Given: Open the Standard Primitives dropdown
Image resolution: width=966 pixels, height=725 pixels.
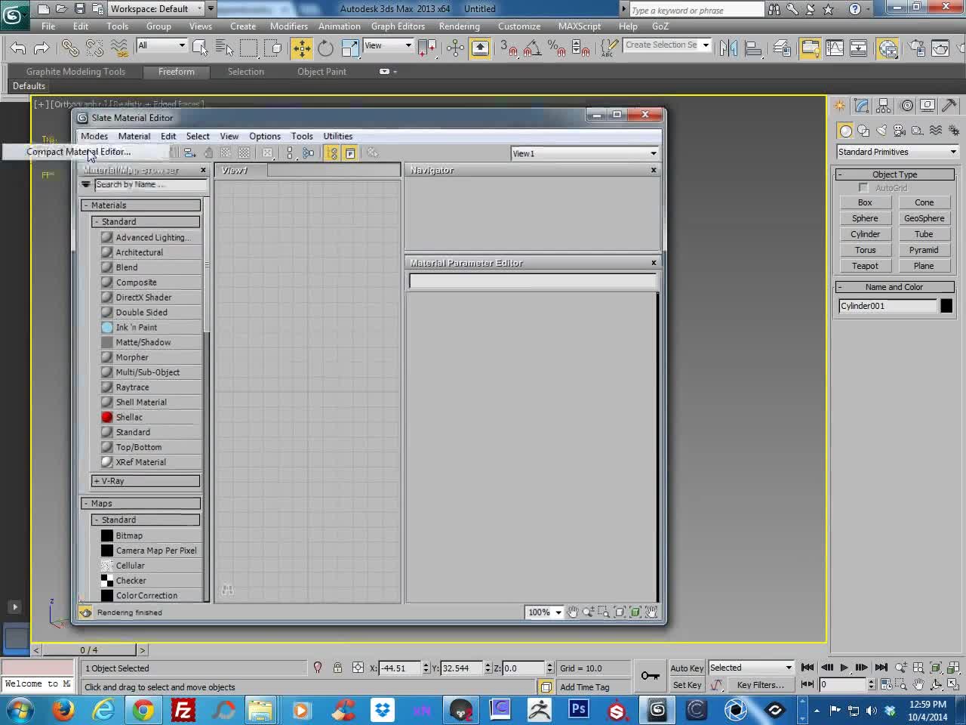Looking at the screenshot, I should pyautogui.click(x=897, y=152).
